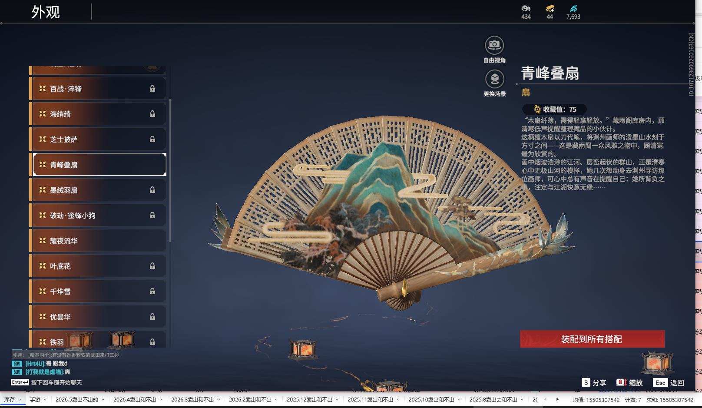Click the lock icon on 海绡绮
This screenshot has width=702, height=408.
[x=152, y=114]
